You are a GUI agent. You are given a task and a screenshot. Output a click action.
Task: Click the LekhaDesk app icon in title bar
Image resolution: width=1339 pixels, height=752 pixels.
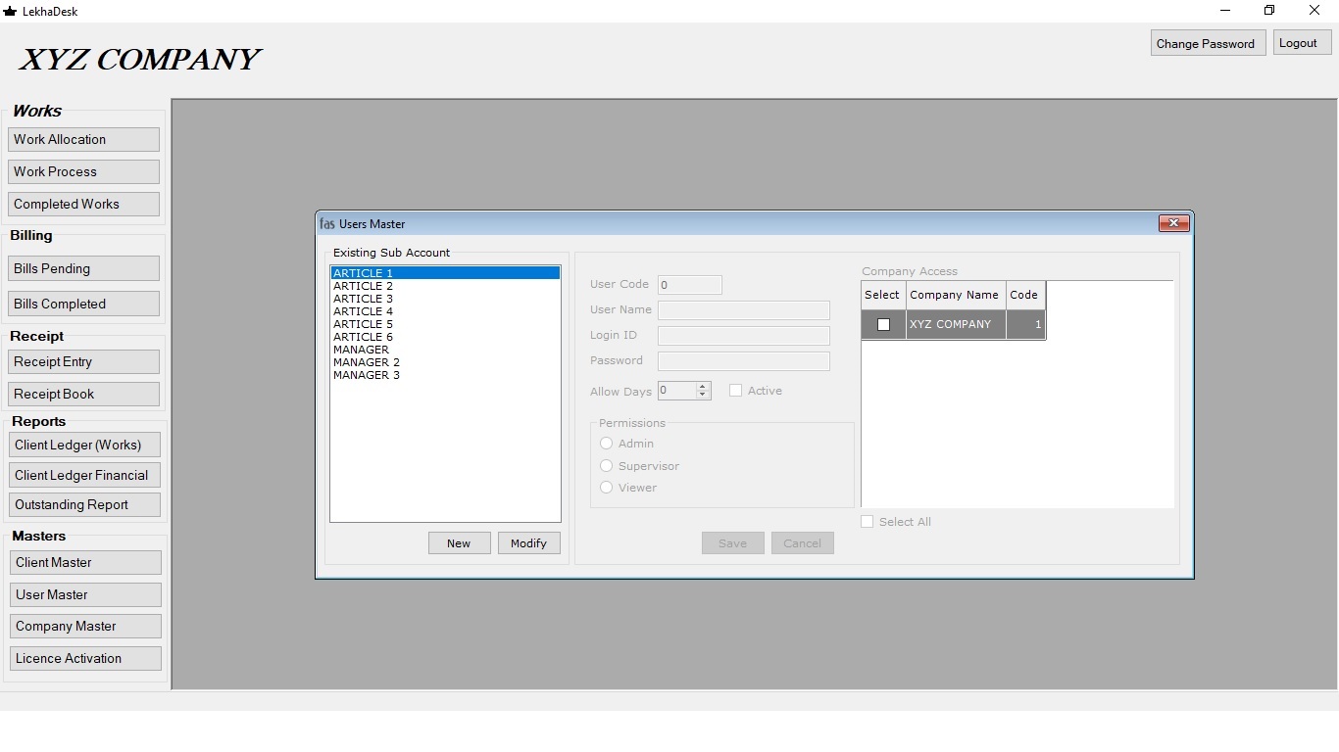(x=10, y=11)
